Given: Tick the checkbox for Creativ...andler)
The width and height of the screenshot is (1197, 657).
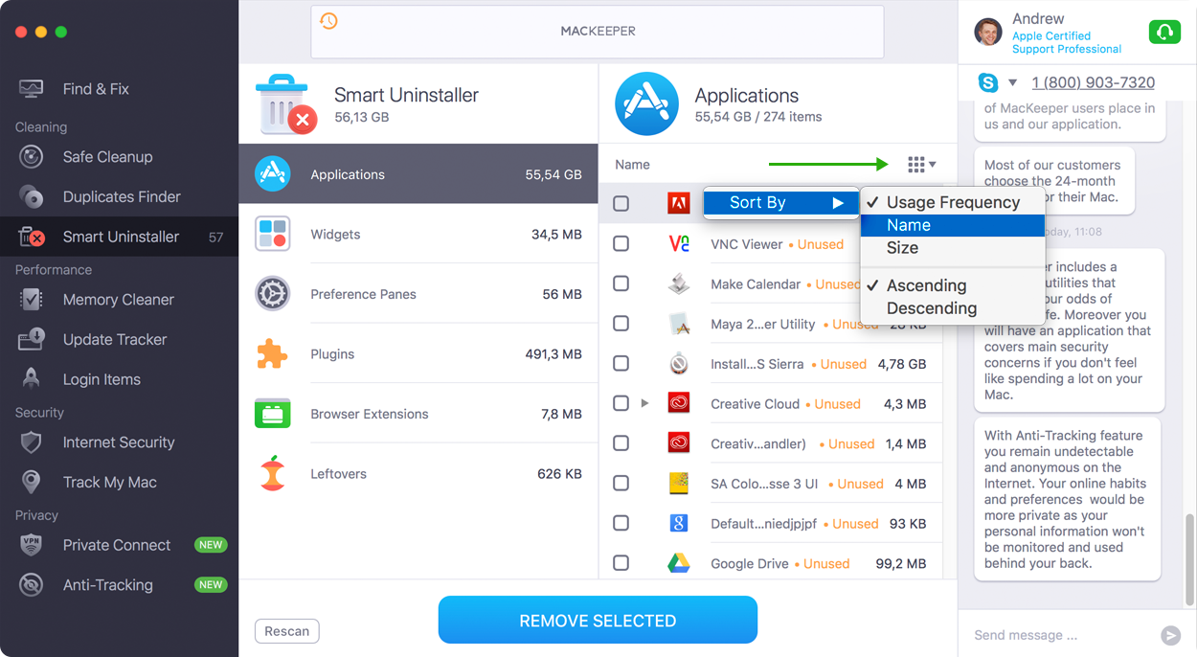Looking at the screenshot, I should click(x=621, y=443).
